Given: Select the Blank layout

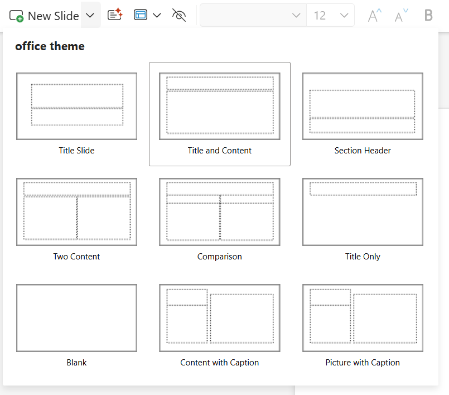Looking at the screenshot, I should coord(76,318).
